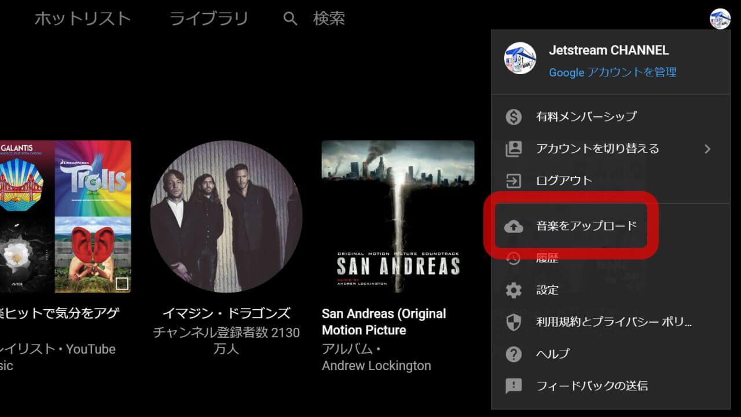
Task: Select 音楽をアップロード menu item
Action: click(x=586, y=226)
